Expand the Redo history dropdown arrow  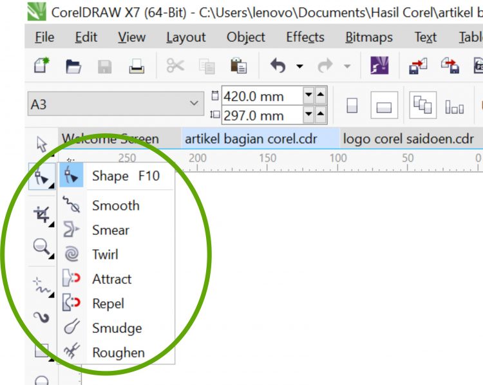(347, 66)
